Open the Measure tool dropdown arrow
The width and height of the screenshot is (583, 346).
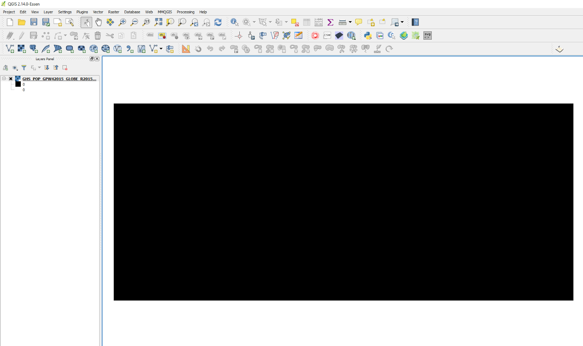point(350,22)
